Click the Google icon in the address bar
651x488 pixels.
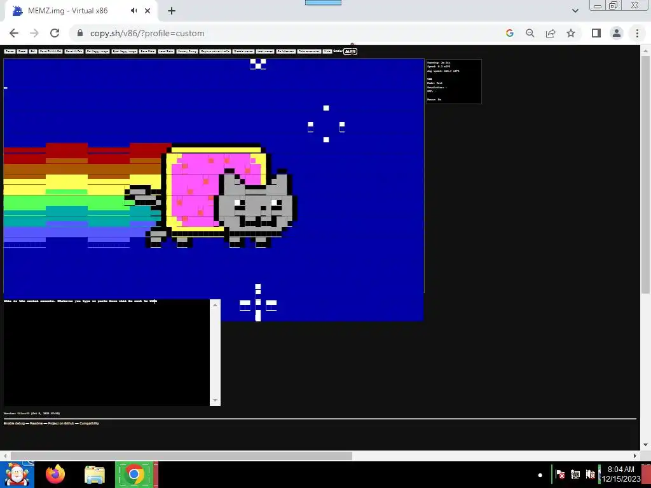510,33
